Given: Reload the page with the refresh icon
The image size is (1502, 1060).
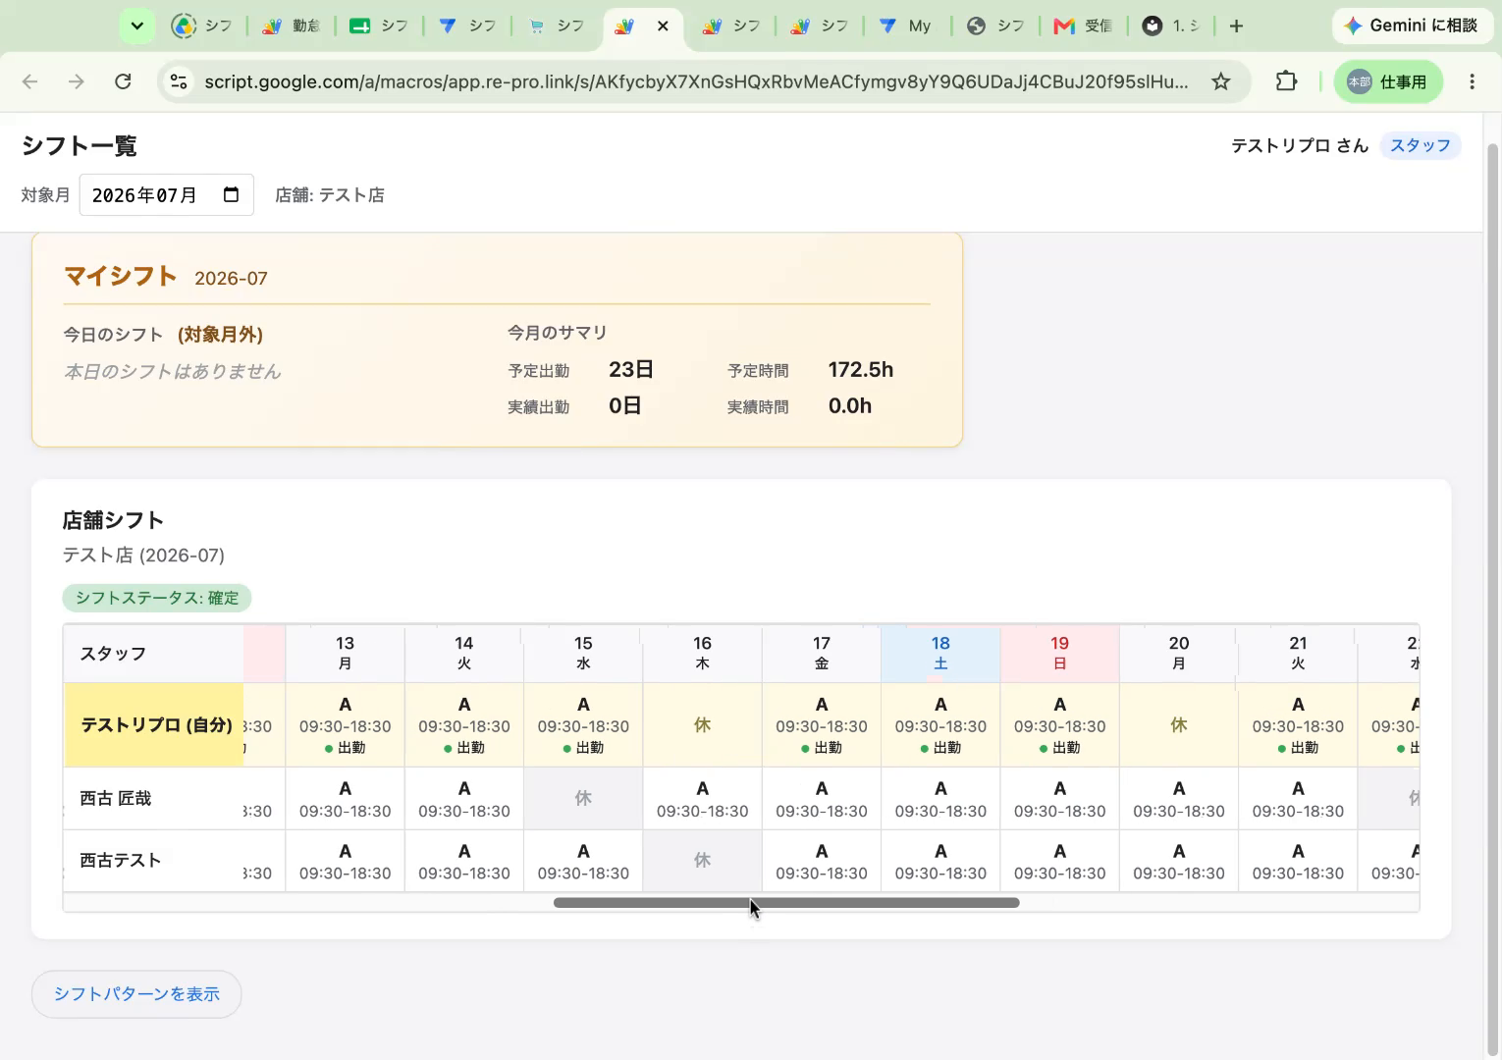Looking at the screenshot, I should pos(123,81).
